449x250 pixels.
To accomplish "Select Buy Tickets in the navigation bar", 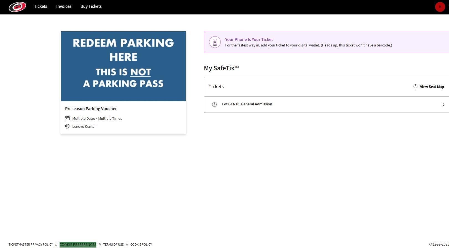I will (x=91, y=6).
